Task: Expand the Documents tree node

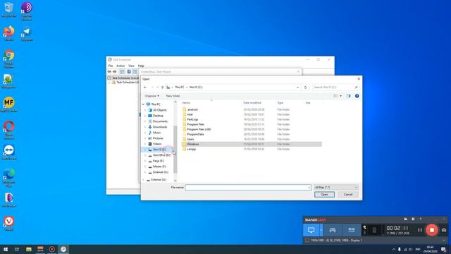Action: pyautogui.click(x=145, y=121)
